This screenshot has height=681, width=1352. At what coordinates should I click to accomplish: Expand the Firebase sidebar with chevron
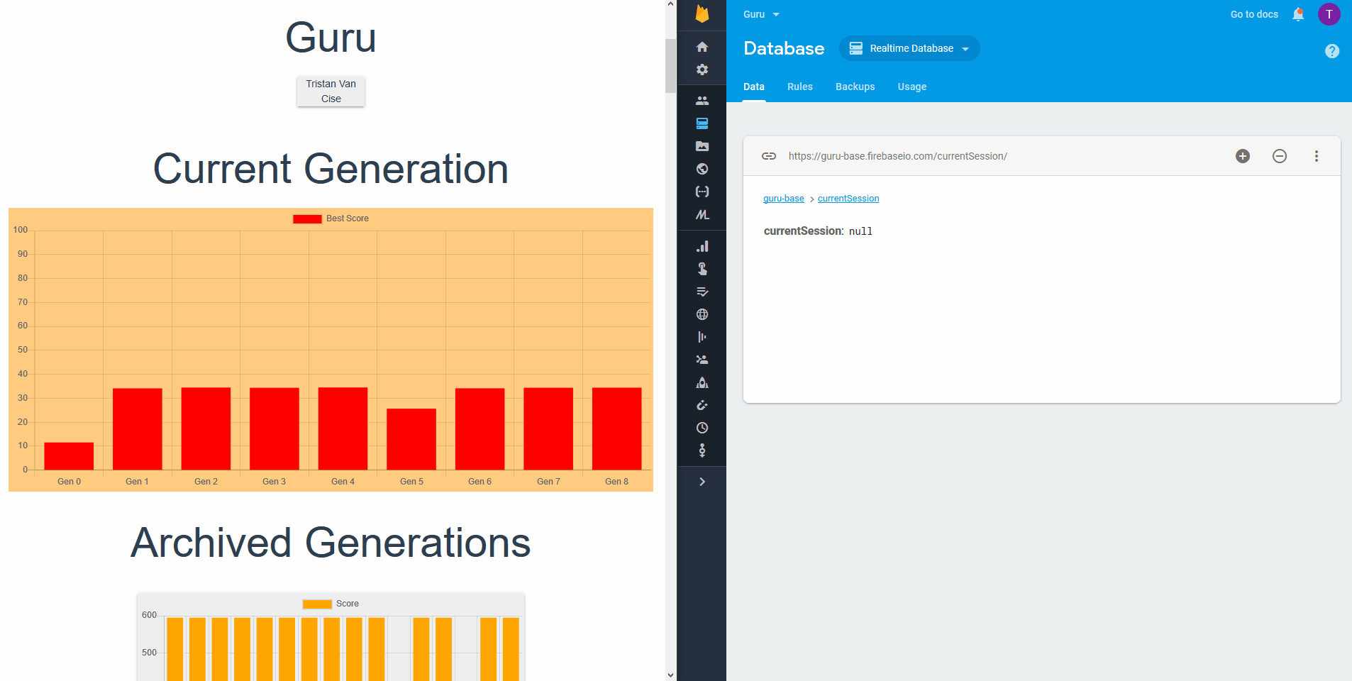click(x=702, y=482)
